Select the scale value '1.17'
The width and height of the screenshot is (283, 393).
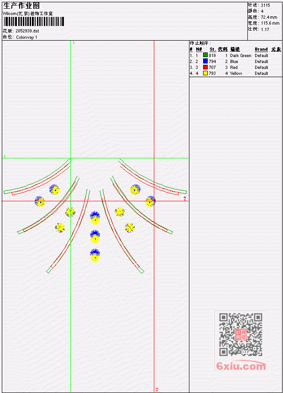click(265, 30)
